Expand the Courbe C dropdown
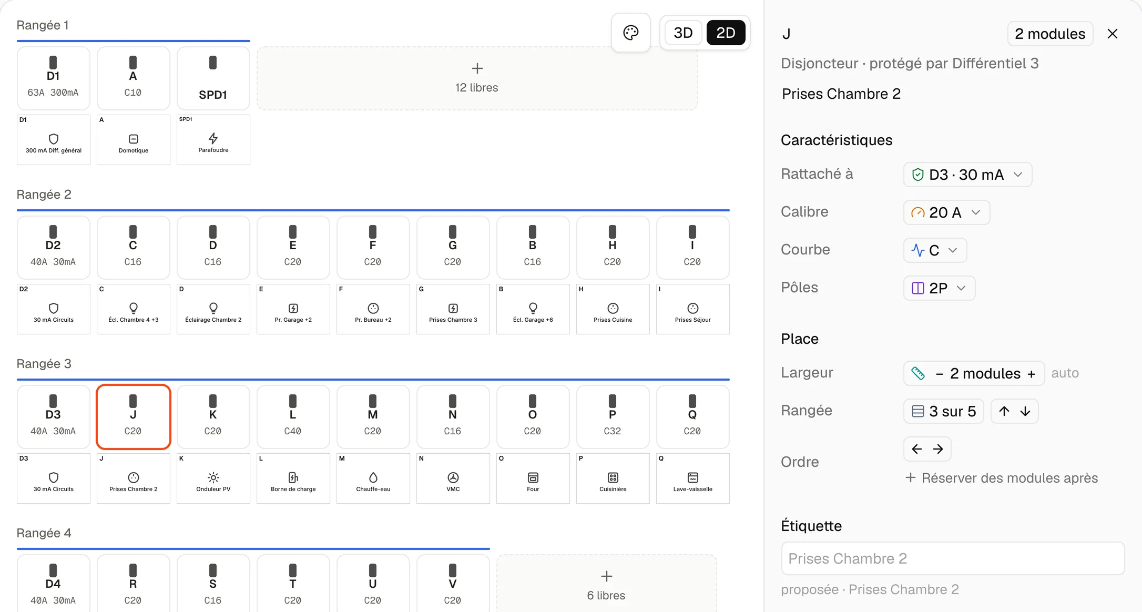This screenshot has width=1142, height=612. [x=935, y=250]
